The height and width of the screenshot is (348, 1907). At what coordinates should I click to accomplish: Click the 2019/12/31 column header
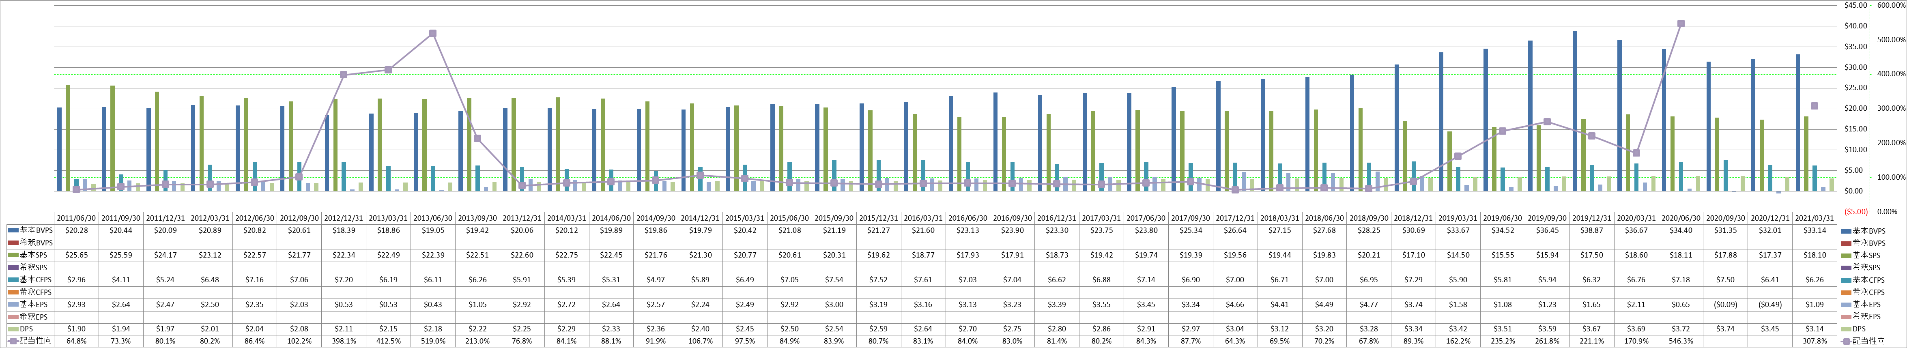1592,219
